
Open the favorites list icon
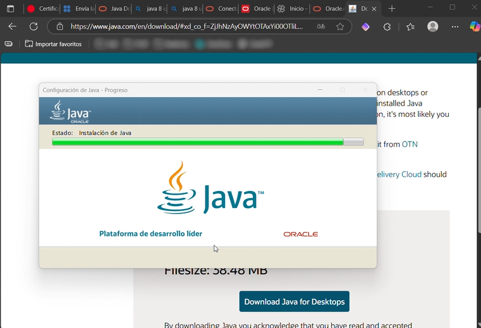[410, 27]
